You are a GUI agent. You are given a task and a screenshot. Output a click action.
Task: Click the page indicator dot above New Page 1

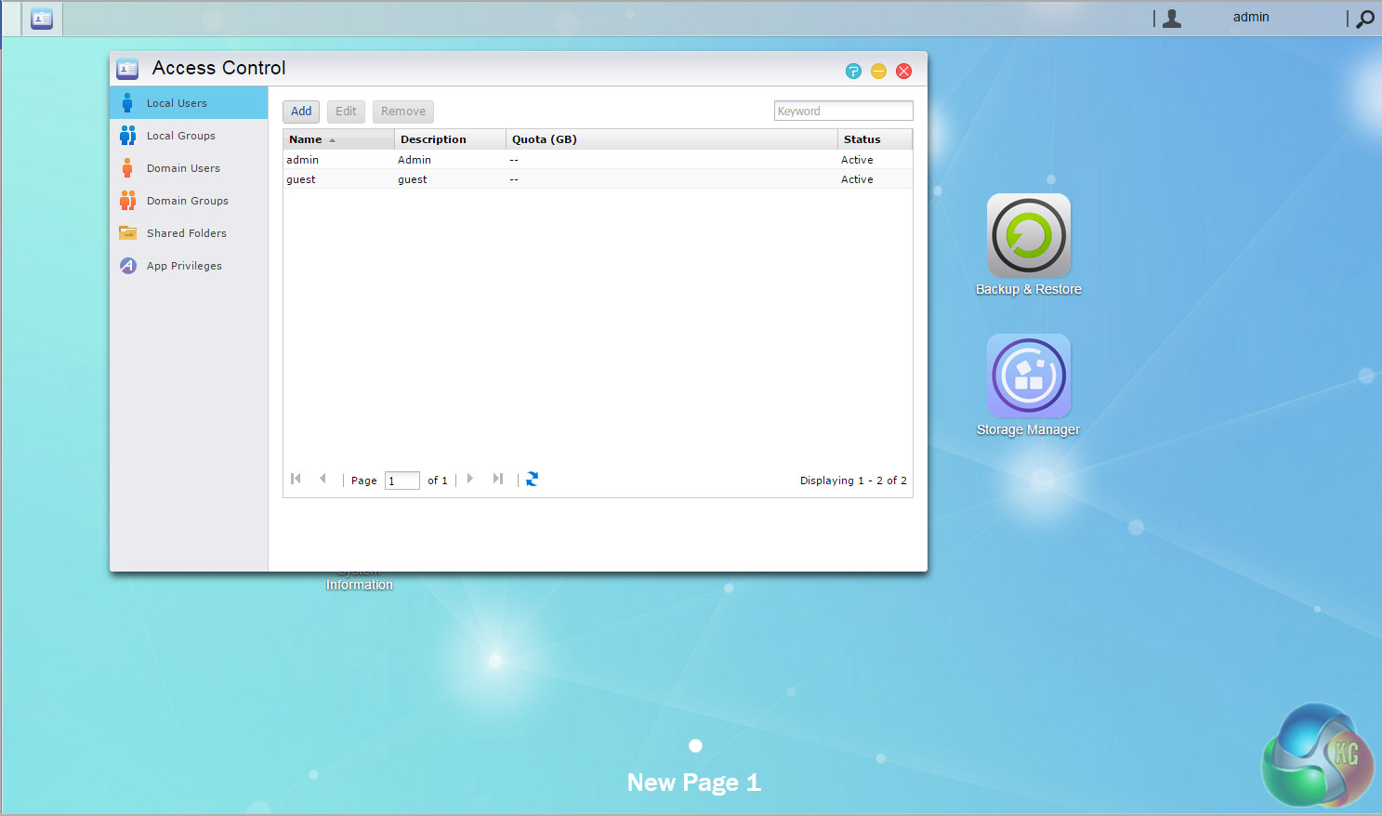(695, 745)
